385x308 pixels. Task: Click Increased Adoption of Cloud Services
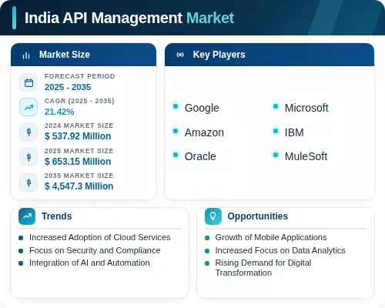click(100, 237)
